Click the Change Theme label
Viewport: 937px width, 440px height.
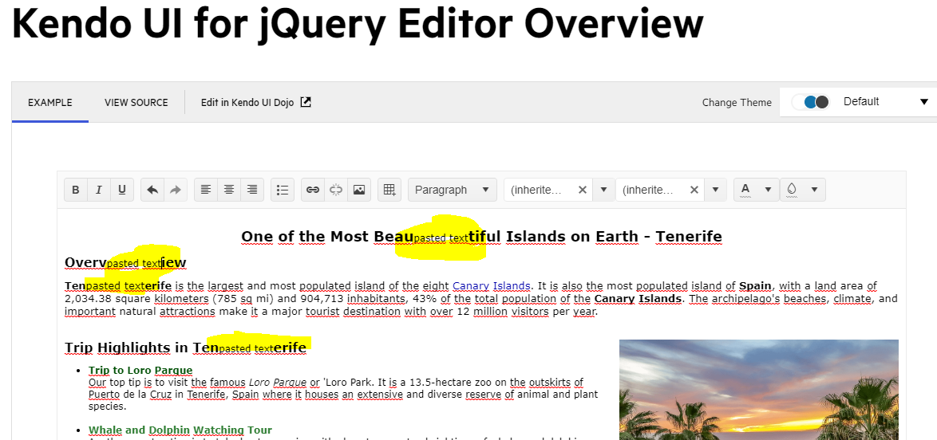point(737,102)
